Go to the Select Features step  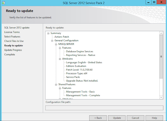[x=12, y=37]
